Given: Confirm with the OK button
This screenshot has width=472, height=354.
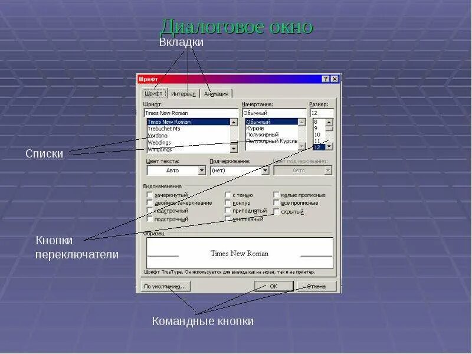Looking at the screenshot, I should 274,286.
